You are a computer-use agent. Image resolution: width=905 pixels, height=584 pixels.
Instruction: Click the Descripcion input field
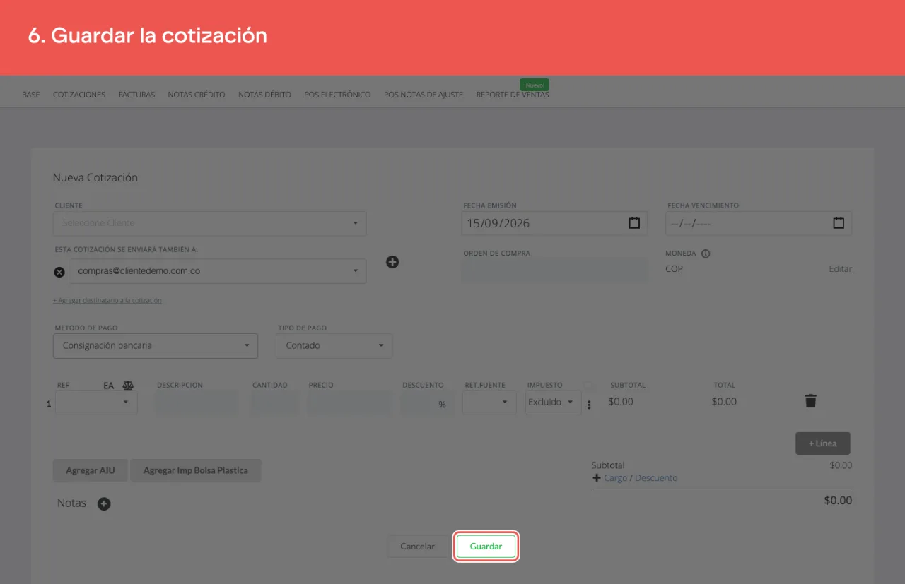tap(197, 403)
